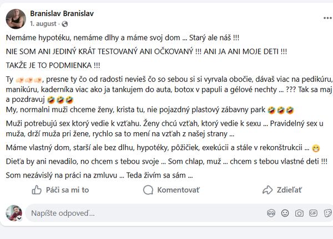Open the avatar sticker picker icon
Screen dimensions: 333x239
click(270, 213)
